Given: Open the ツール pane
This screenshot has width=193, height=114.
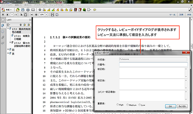Looking at the screenshot, I should (172, 15).
